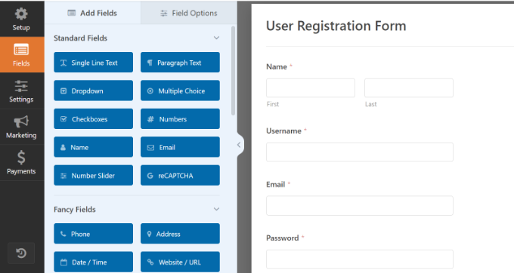Add a Checkboxes field
Image resolution: width=514 pixels, height=273 pixels.
(94, 119)
